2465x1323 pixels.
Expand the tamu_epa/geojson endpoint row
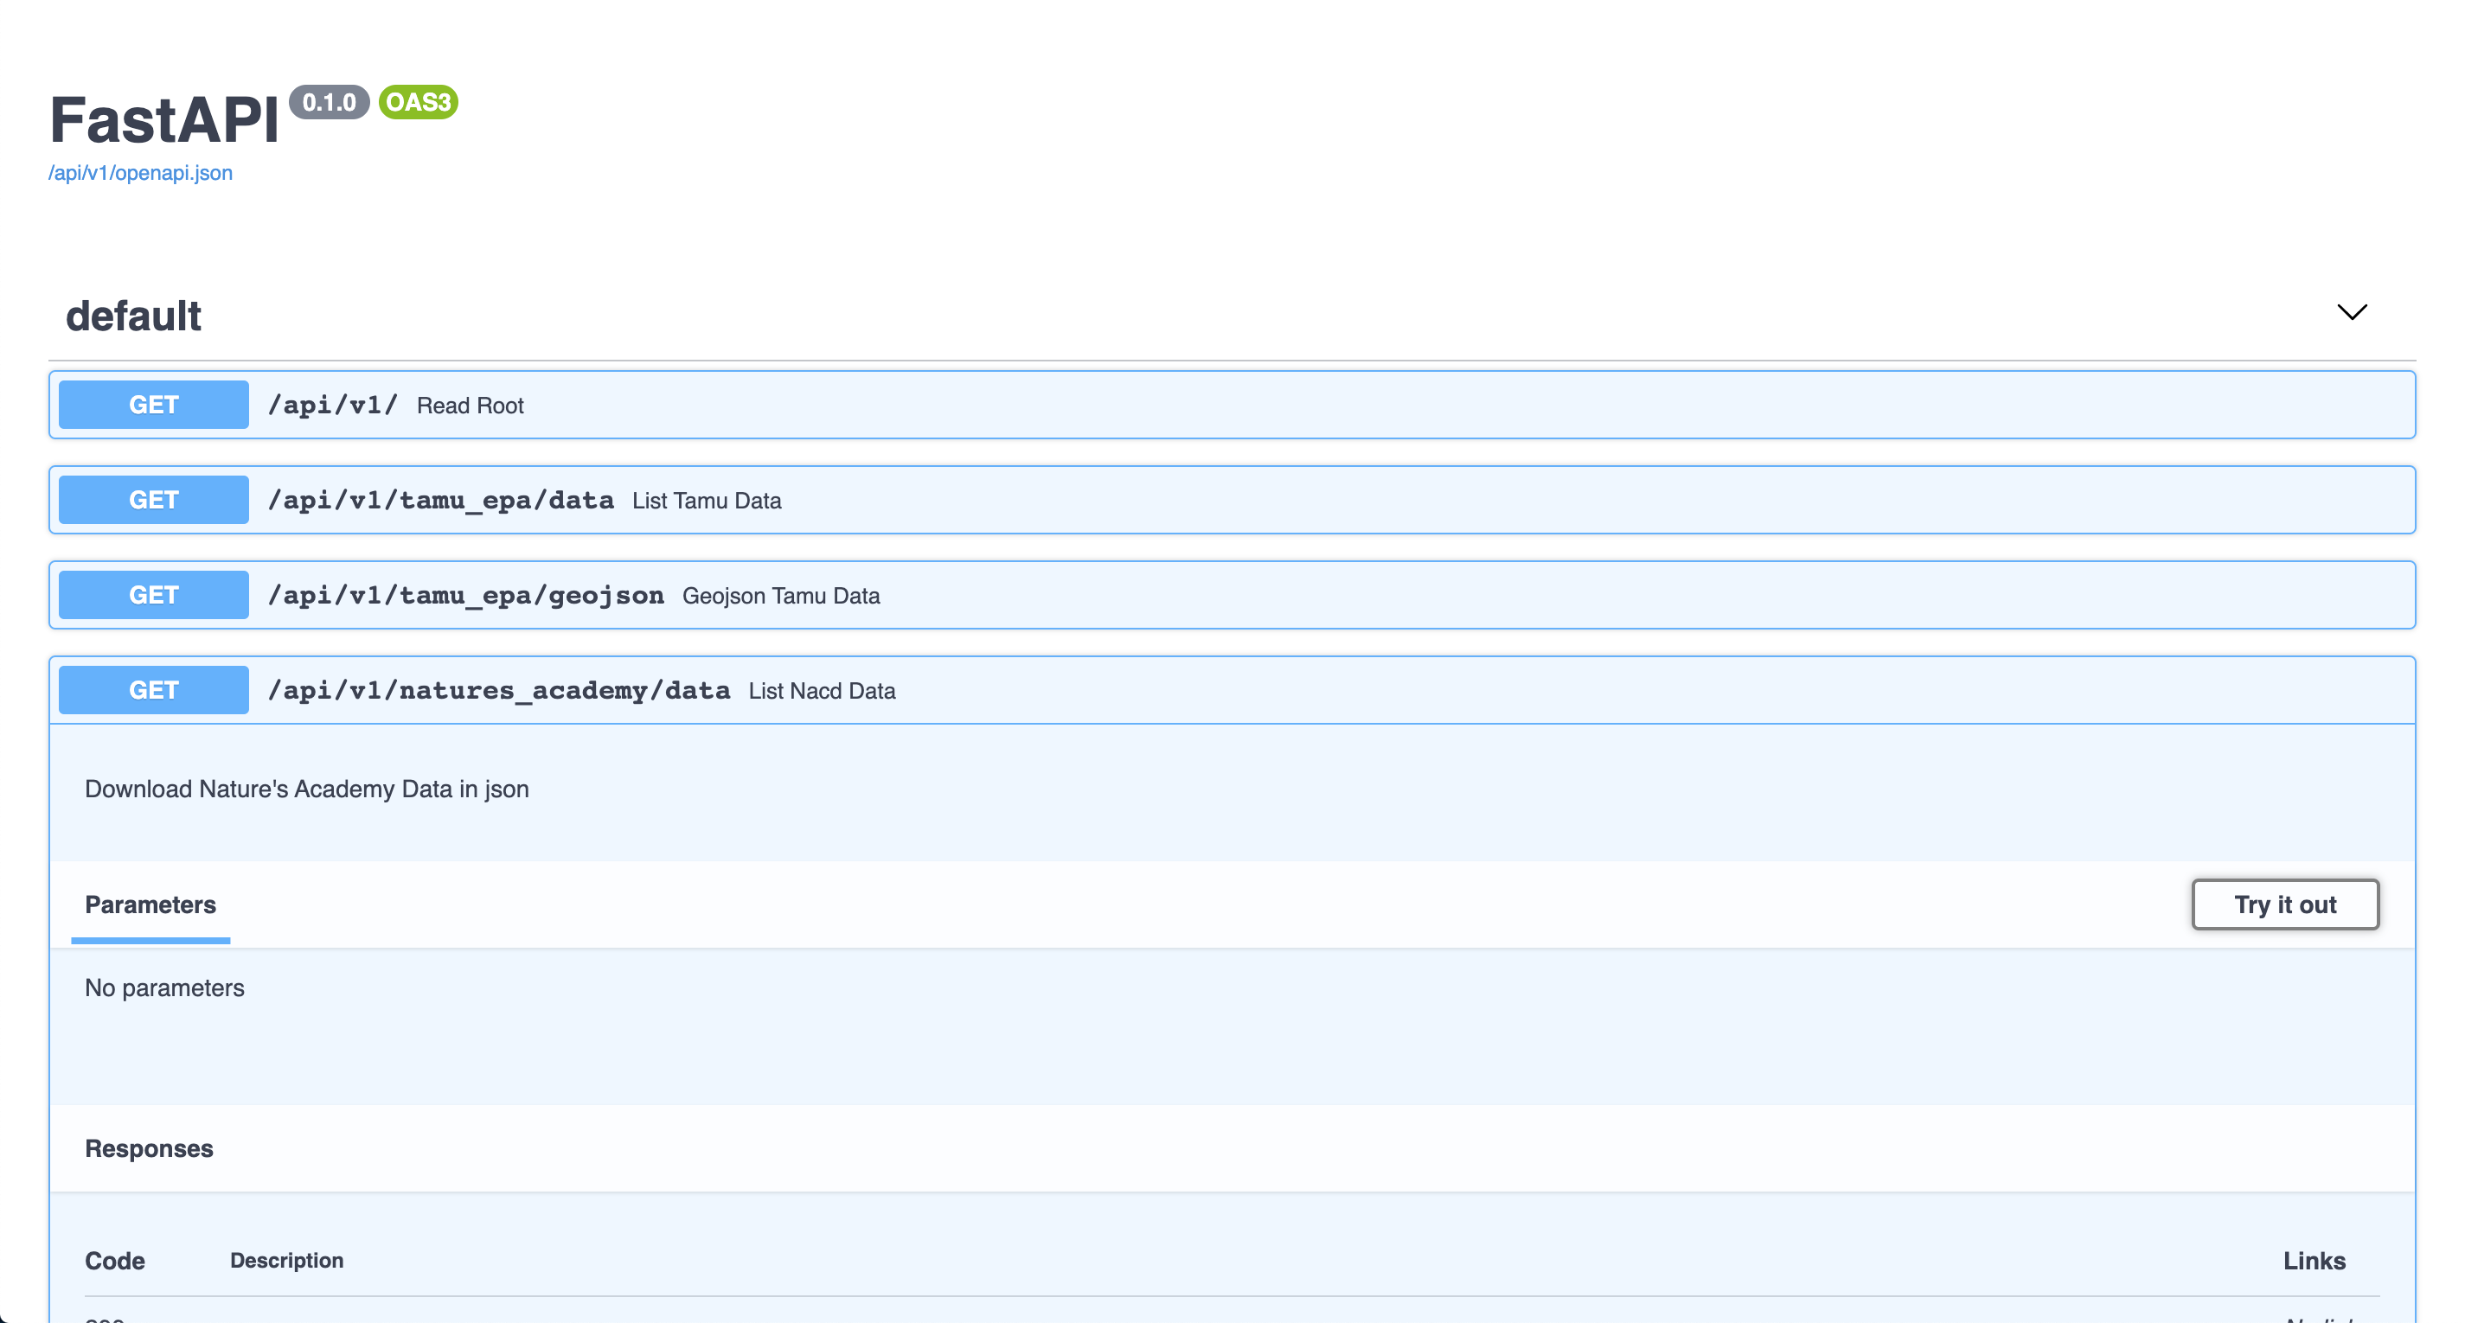(465, 595)
